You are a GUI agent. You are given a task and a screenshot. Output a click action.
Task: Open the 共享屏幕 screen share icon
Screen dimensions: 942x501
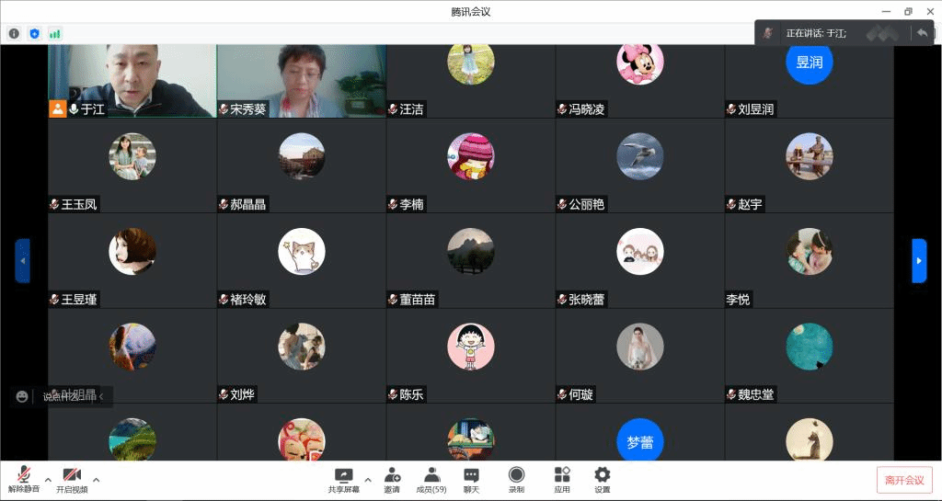(x=343, y=476)
